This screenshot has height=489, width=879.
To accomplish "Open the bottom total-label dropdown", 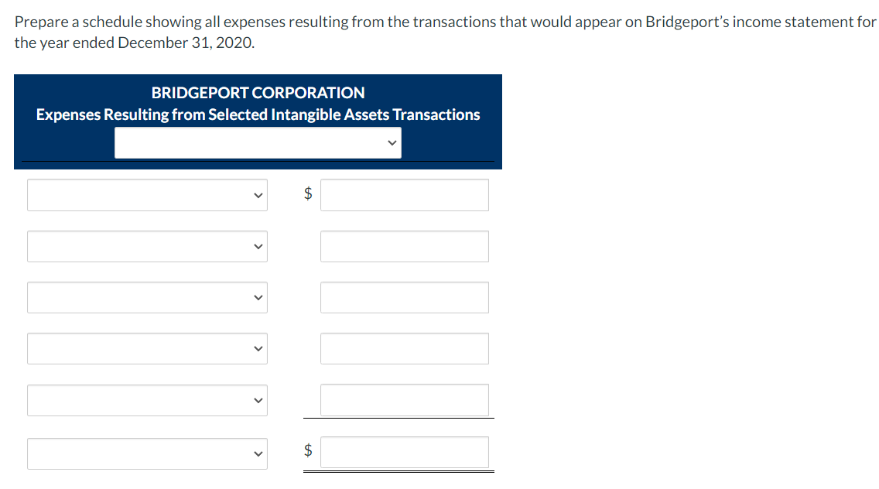I will tap(147, 453).
